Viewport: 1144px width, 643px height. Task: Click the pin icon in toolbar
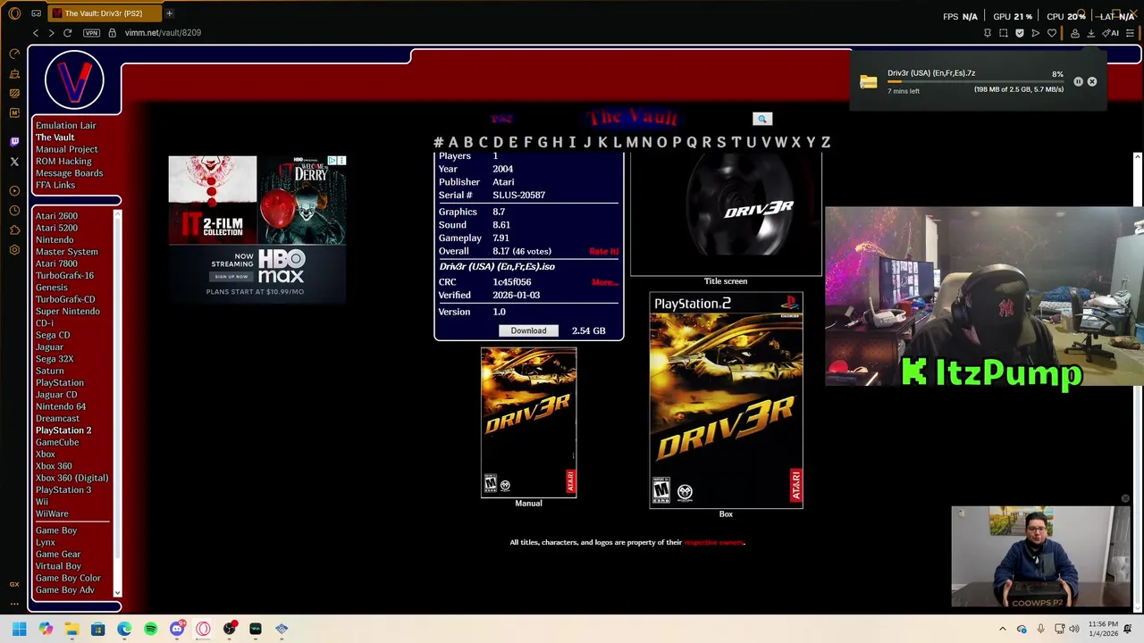point(988,33)
